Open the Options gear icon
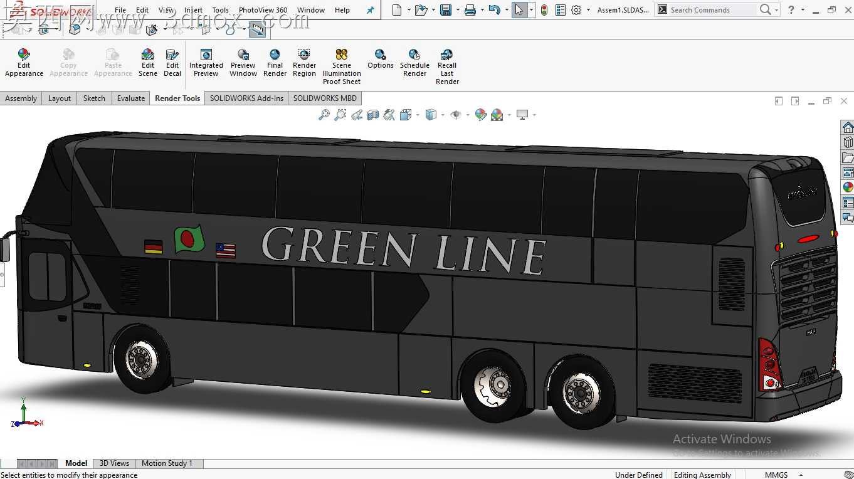 pos(576,10)
